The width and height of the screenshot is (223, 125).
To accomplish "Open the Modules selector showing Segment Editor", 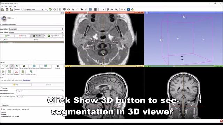I will pyautogui.click(x=34, y=9).
